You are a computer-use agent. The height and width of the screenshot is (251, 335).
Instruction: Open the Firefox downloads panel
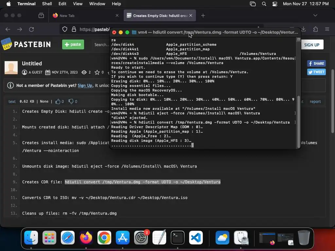(x=304, y=29)
